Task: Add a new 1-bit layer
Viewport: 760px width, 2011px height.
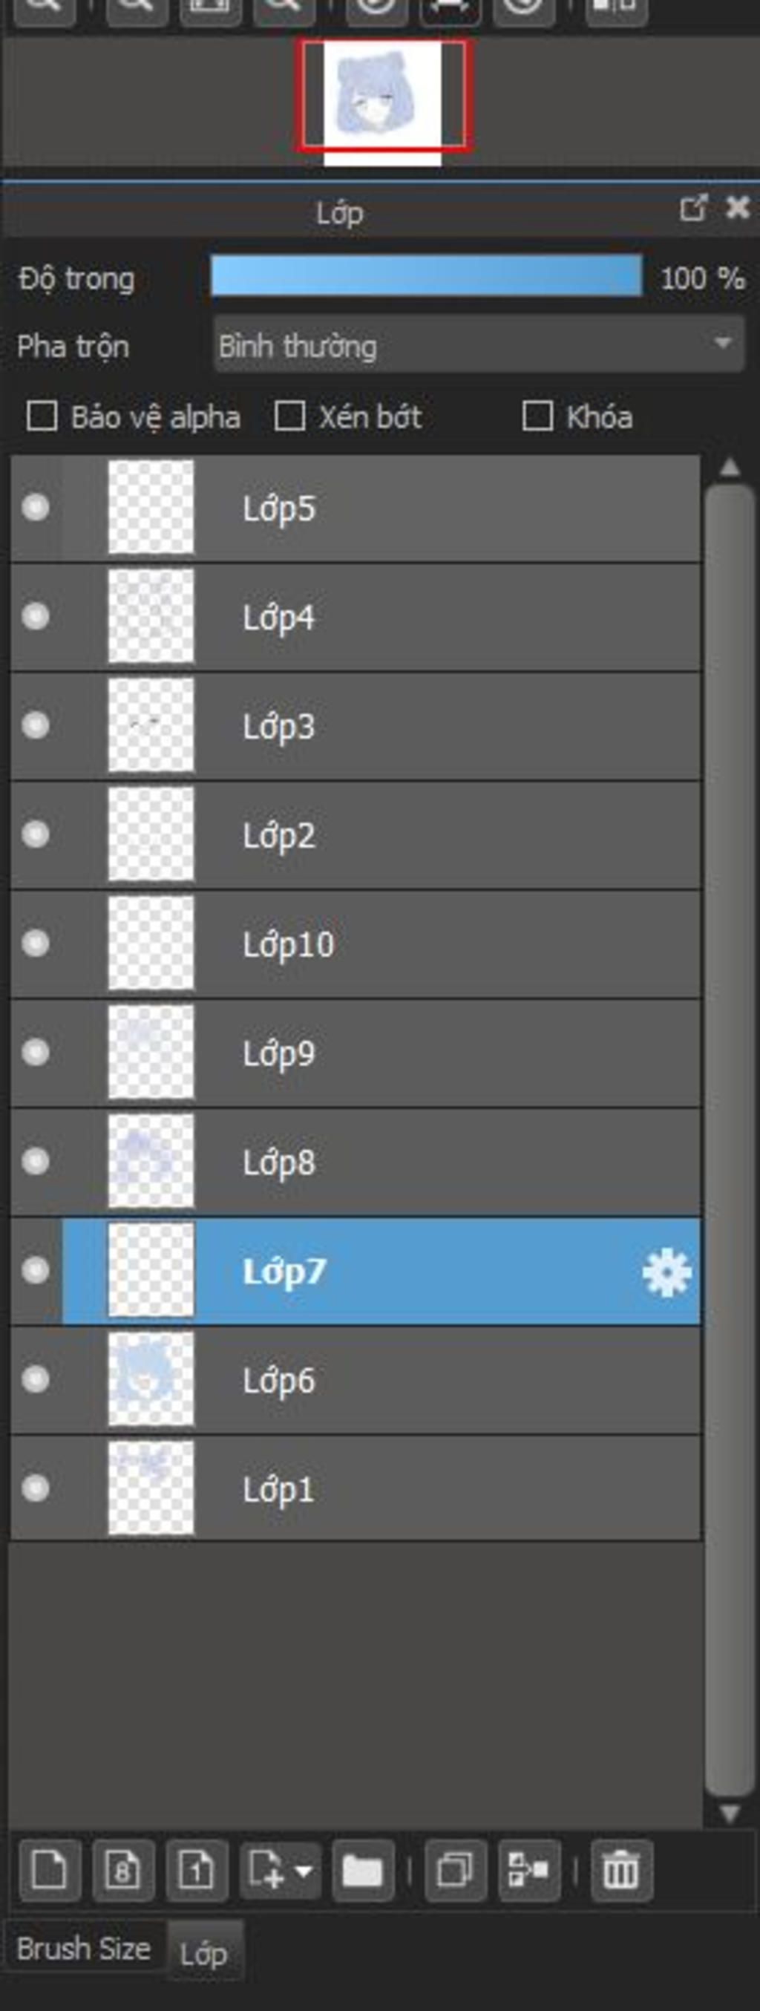Action: coord(197,1870)
